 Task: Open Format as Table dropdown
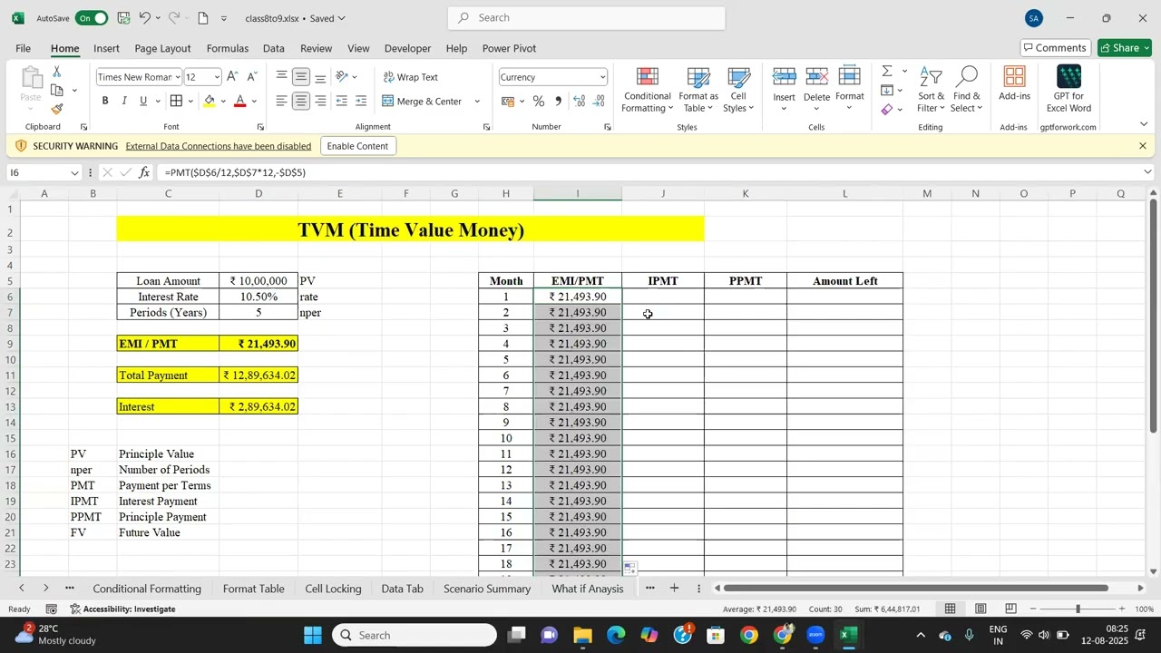[698, 89]
